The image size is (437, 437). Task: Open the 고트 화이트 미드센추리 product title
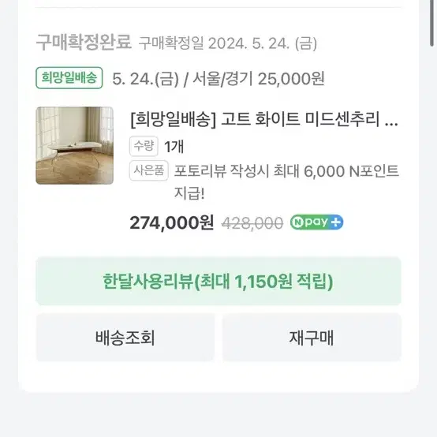pyautogui.click(x=264, y=119)
